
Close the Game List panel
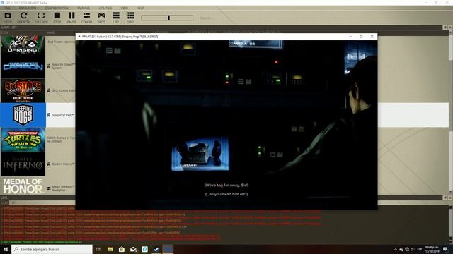(x=450, y=28)
